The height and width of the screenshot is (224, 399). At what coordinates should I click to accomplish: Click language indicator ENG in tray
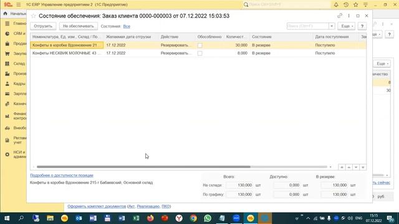[x=359, y=218]
